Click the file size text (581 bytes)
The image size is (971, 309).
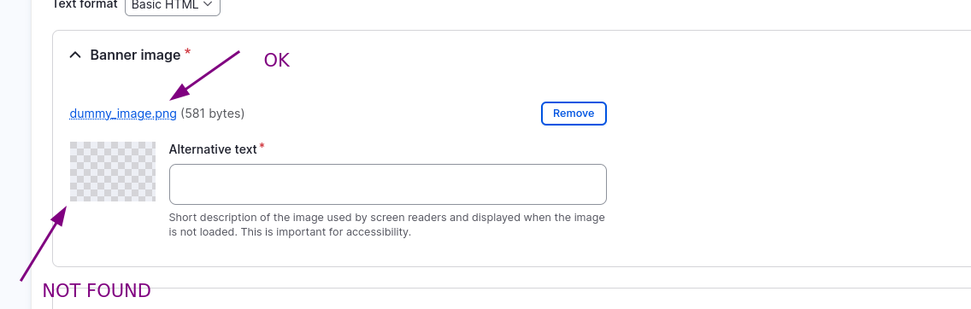(x=212, y=114)
